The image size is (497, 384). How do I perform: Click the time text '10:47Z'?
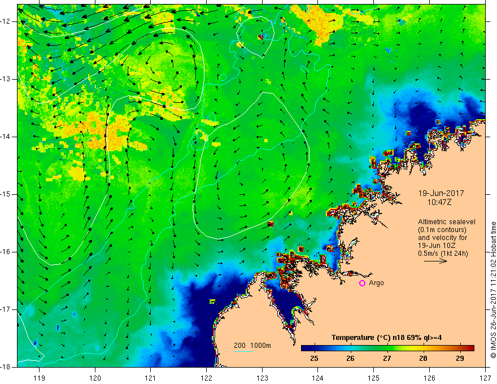[x=439, y=202]
